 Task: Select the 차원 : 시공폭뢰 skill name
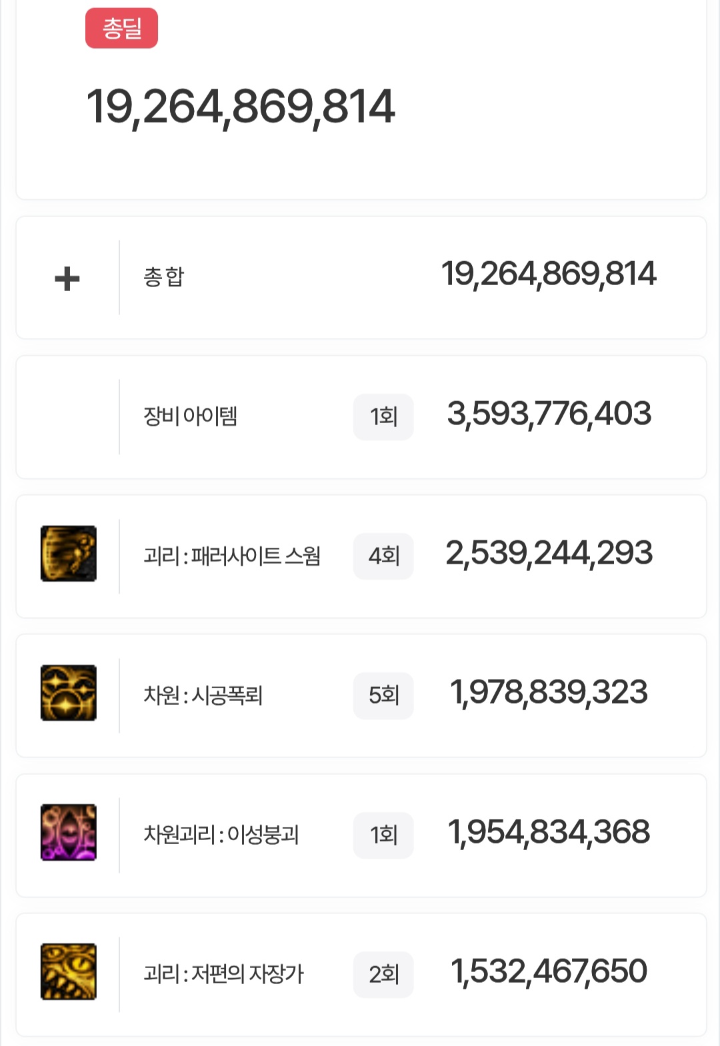click(203, 696)
